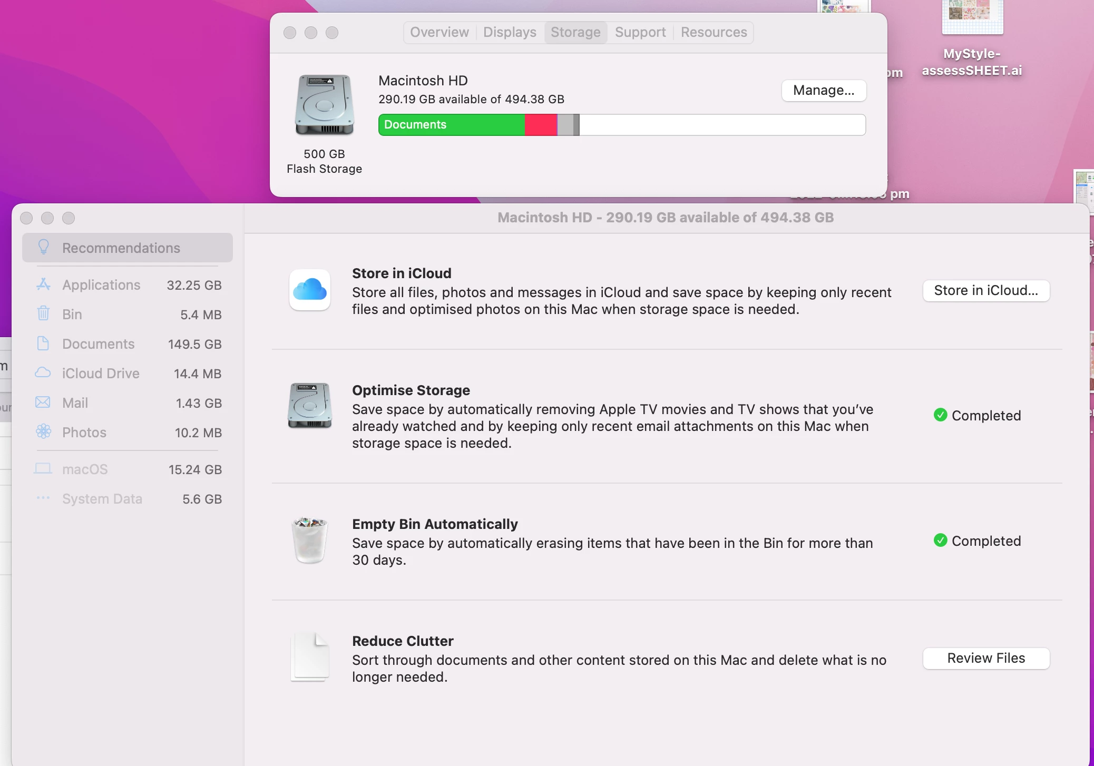This screenshot has height=766, width=1094.
Task: Click the Reduce Clutter document icon
Action: [310, 657]
